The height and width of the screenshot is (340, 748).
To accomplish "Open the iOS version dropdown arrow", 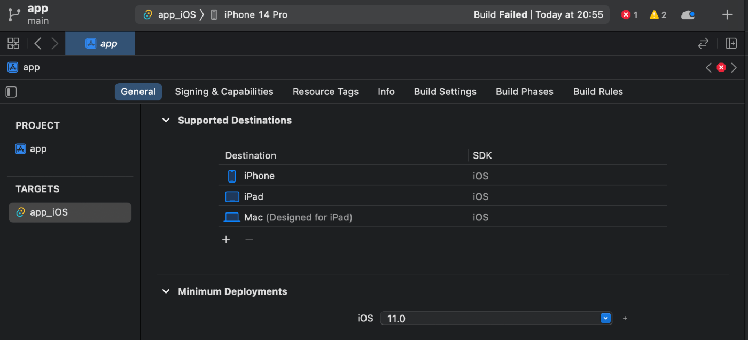I will (x=605, y=318).
